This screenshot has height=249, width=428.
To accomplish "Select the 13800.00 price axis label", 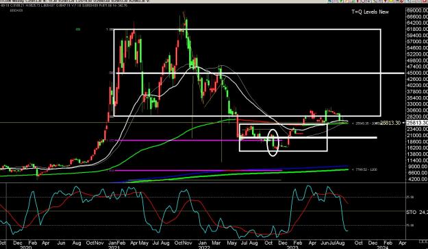I will pos(417,154).
